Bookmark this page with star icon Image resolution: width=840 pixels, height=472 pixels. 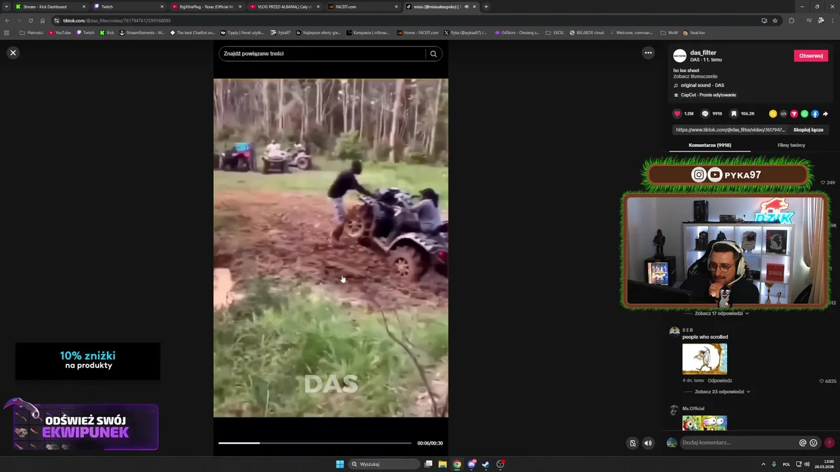[775, 20]
